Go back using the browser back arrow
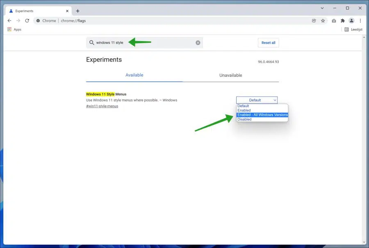The width and height of the screenshot is (369, 248). [9, 21]
